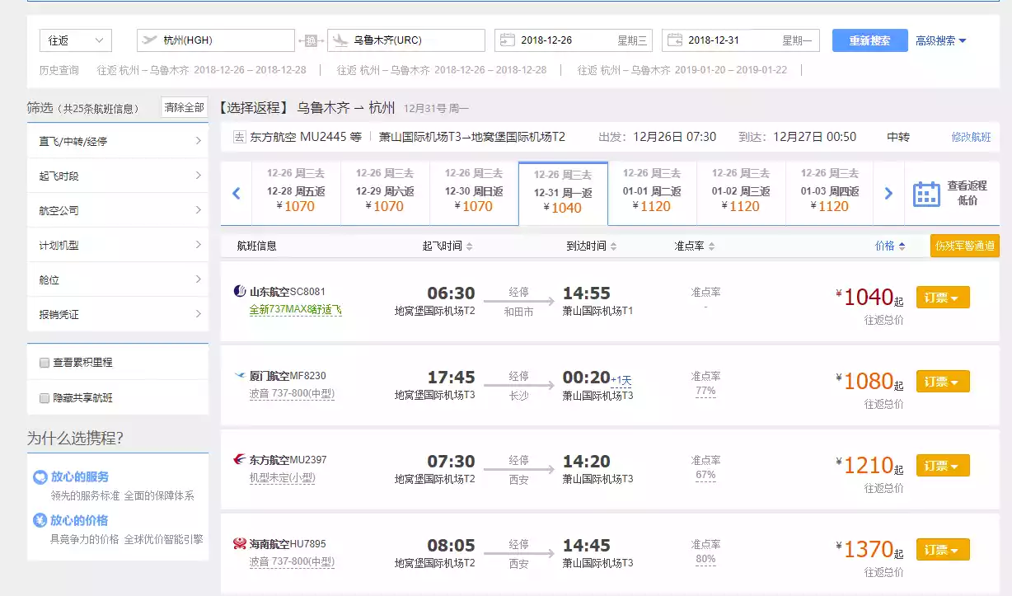The width and height of the screenshot is (1012, 596).
Task: Click the 修改航班 link
Action: (971, 137)
